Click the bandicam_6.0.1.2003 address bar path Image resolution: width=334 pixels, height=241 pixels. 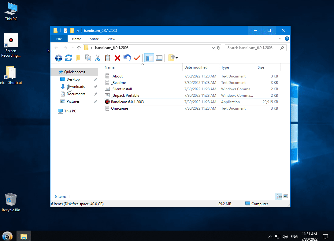(112, 48)
